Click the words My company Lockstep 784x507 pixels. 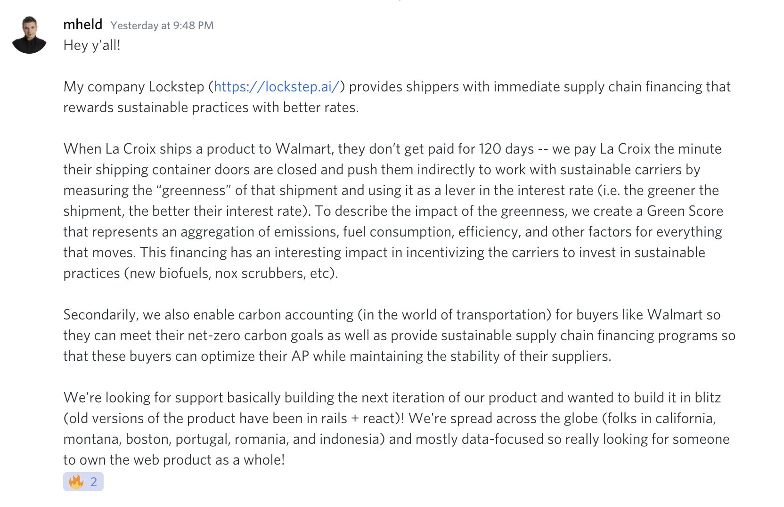pyautogui.click(x=134, y=87)
